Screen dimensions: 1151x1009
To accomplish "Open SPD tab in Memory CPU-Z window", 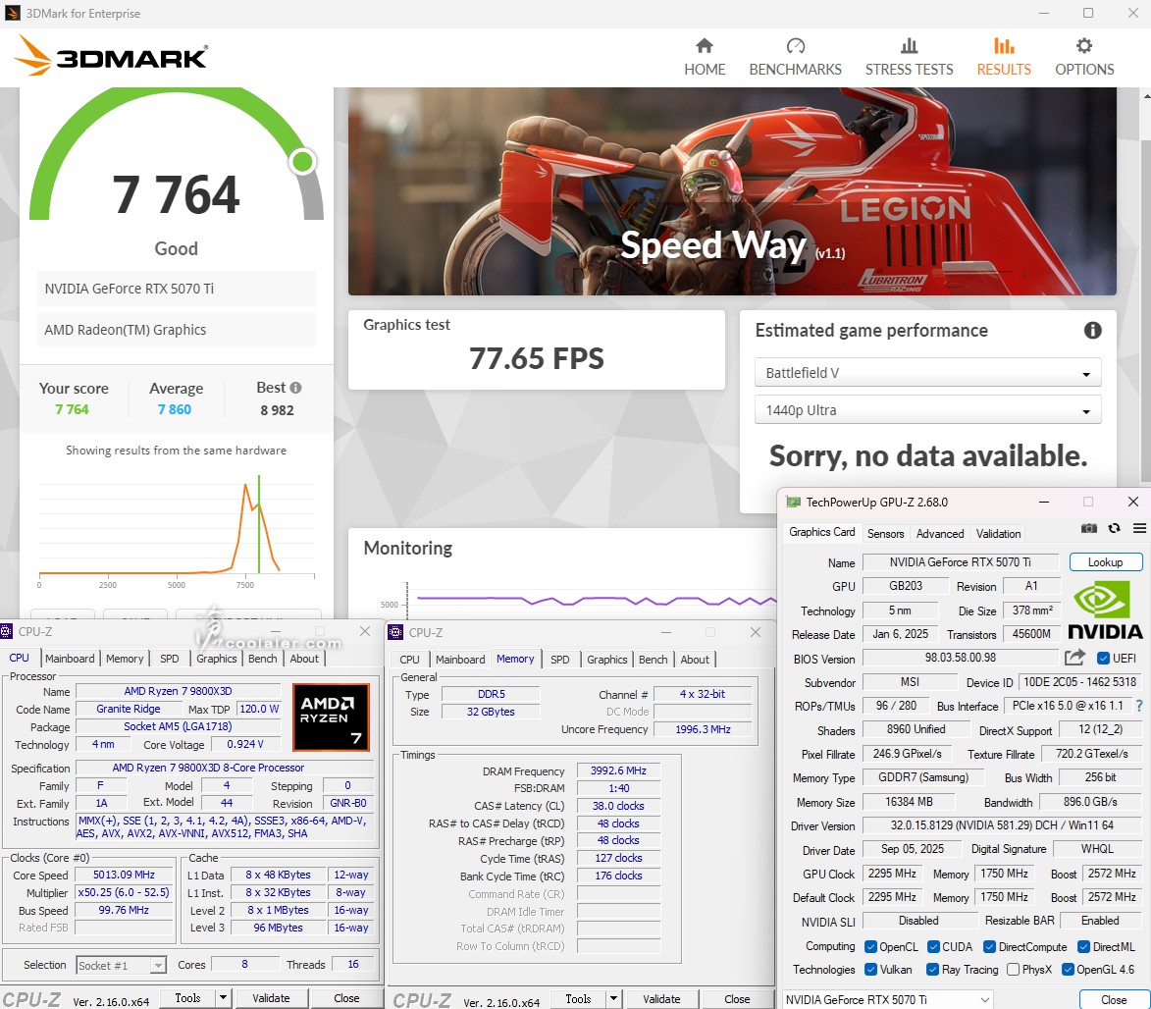I will click(559, 659).
